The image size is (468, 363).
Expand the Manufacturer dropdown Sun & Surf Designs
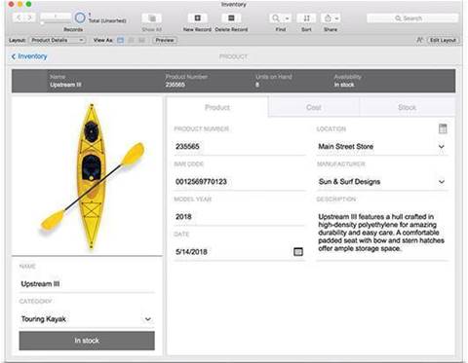pyautogui.click(x=441, y=182)
